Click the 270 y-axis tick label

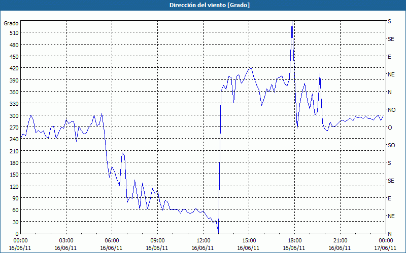pyautogui.click(x=15, y=128)
